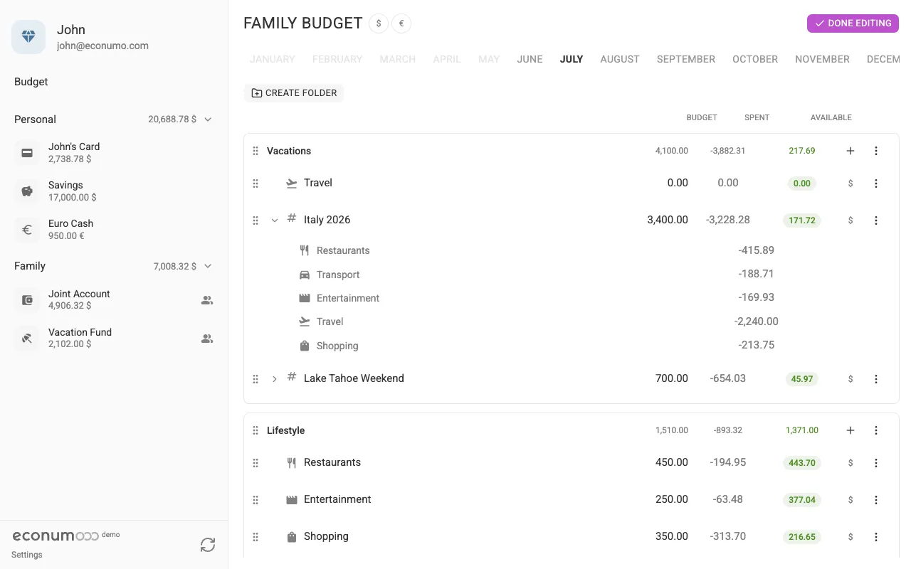Switch budget currency to dollar

tap(379, 23)
